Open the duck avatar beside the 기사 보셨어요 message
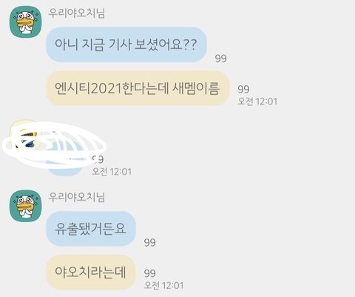Screen dimensions: 355x297 pyautogui.click(x=26, y=22)
